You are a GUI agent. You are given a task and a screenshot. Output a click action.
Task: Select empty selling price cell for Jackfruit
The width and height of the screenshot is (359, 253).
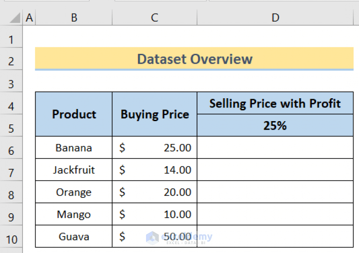click(275, 170)
